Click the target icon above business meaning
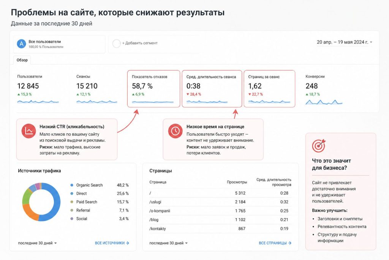The height and width of the screenshot is (260, 389). tap(319, 146)
